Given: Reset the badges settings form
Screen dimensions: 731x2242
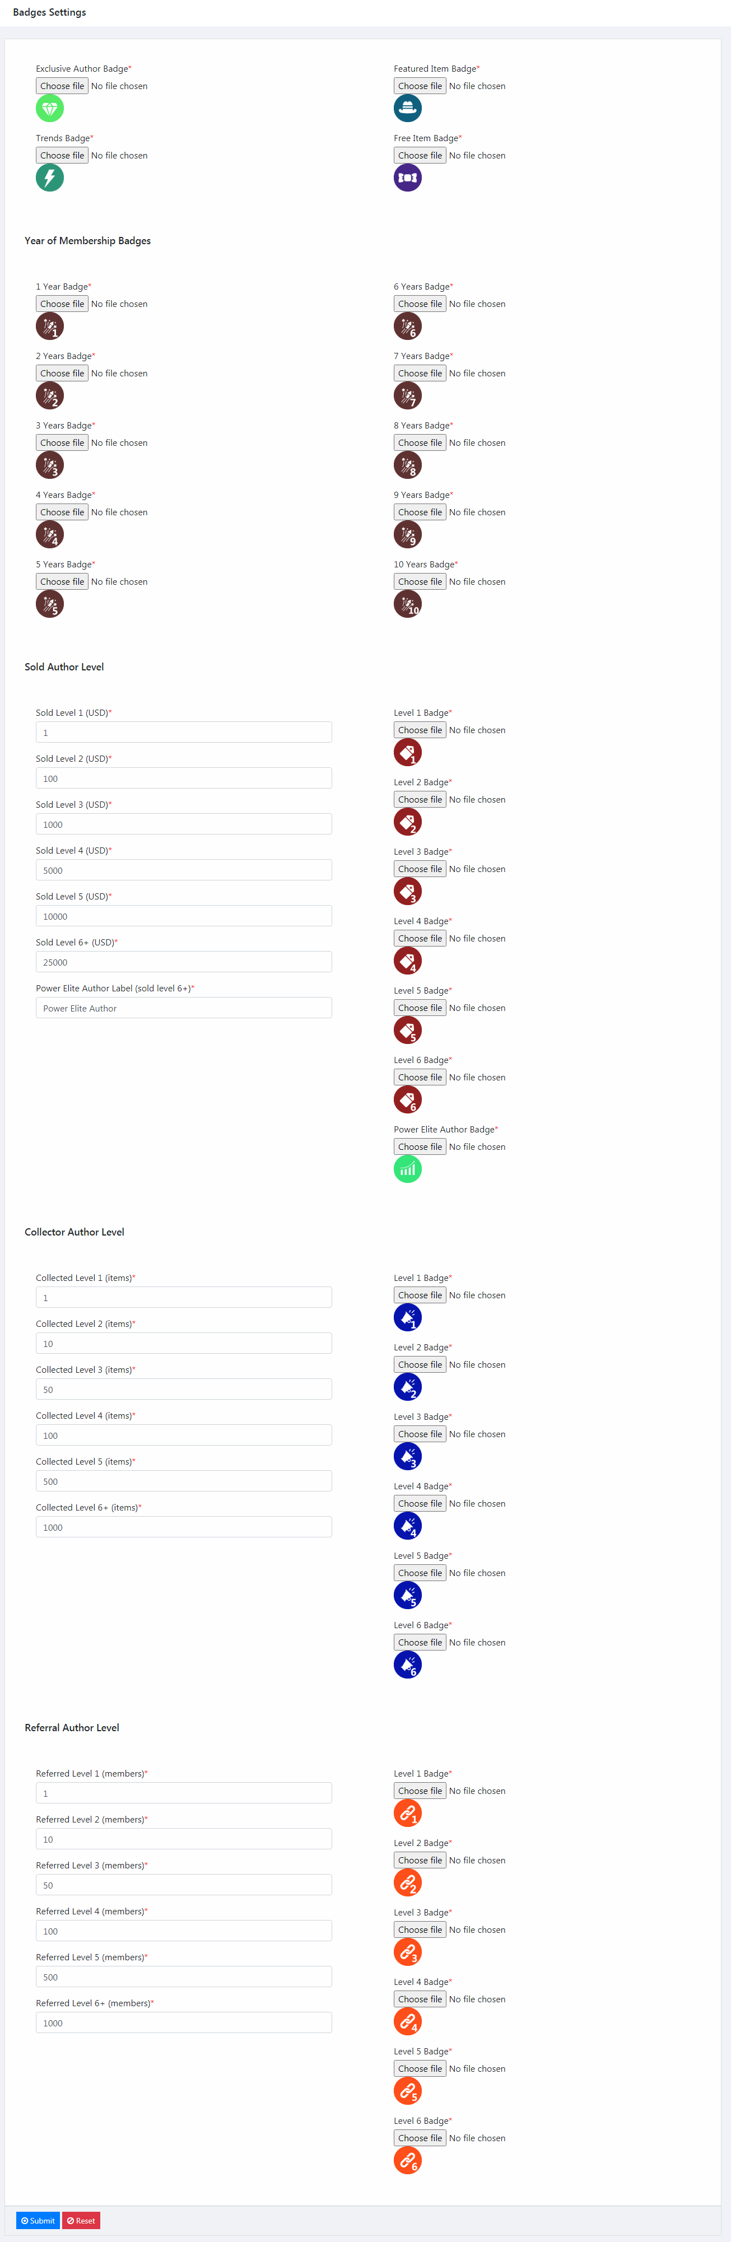Looking at the screenshot, I should [81, 2220].
